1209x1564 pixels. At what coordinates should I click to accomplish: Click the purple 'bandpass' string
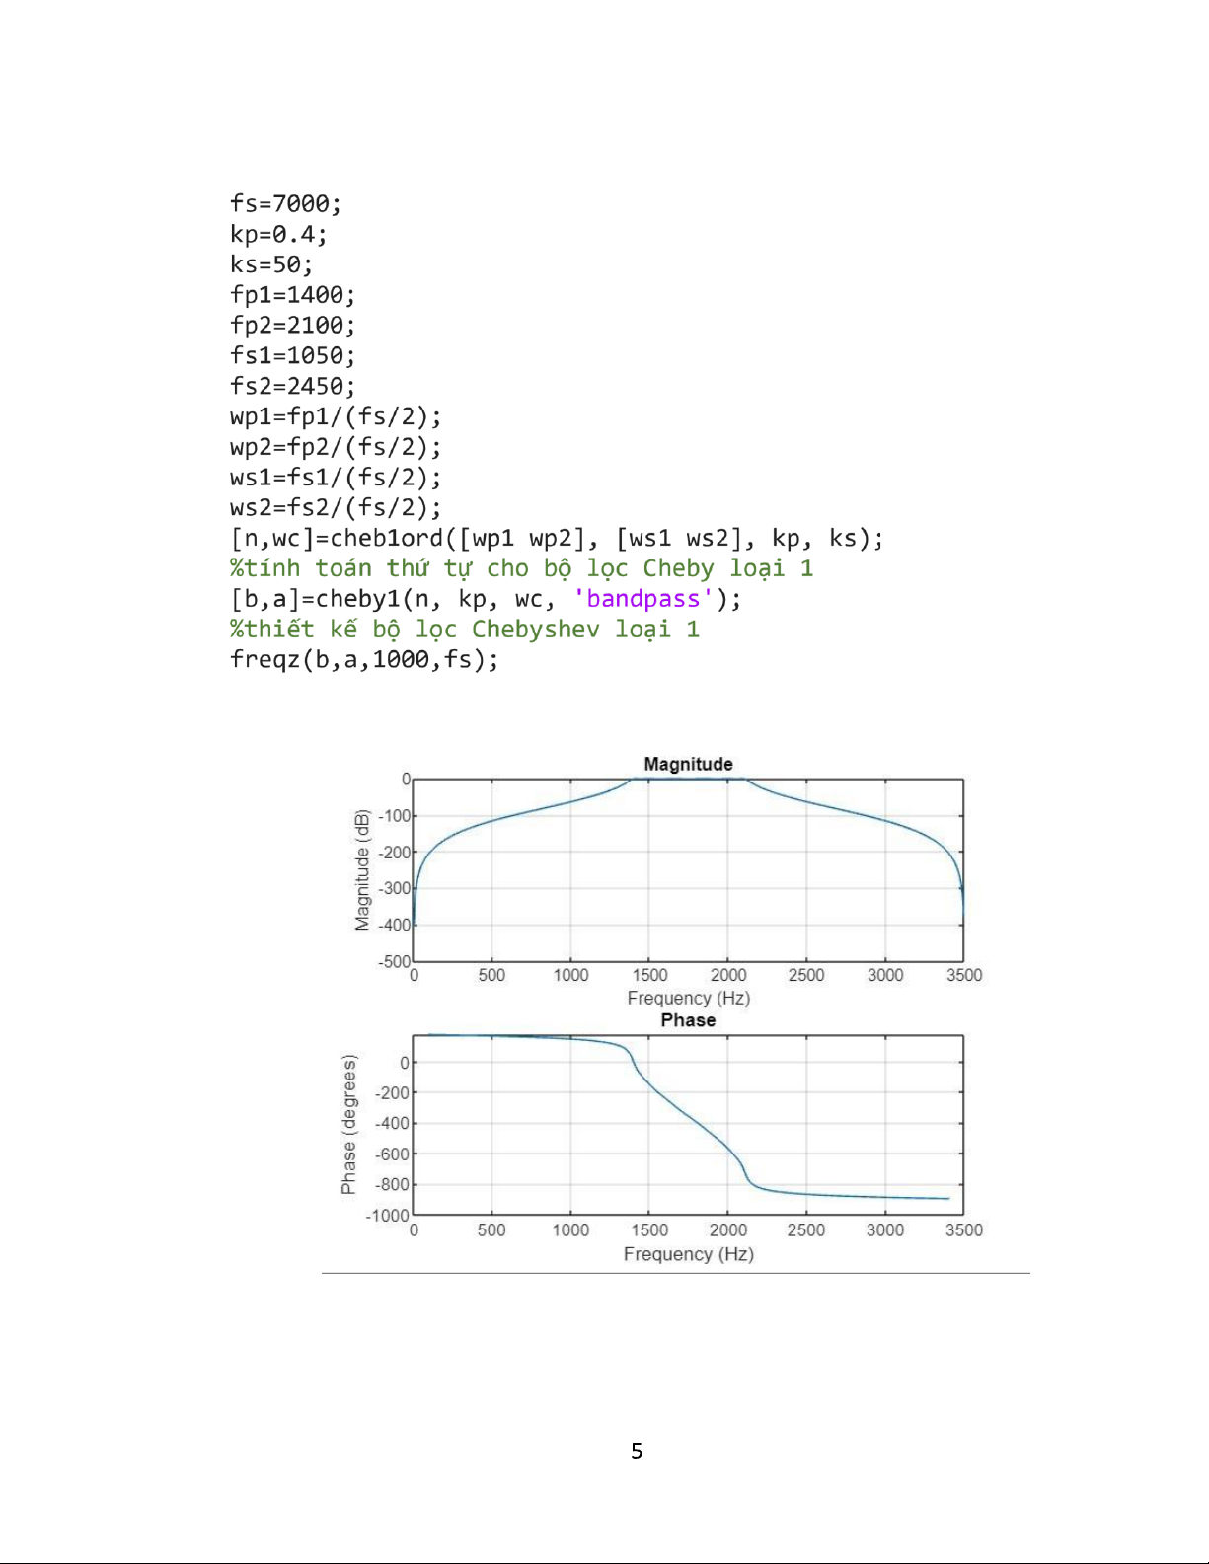pos(642,599)
